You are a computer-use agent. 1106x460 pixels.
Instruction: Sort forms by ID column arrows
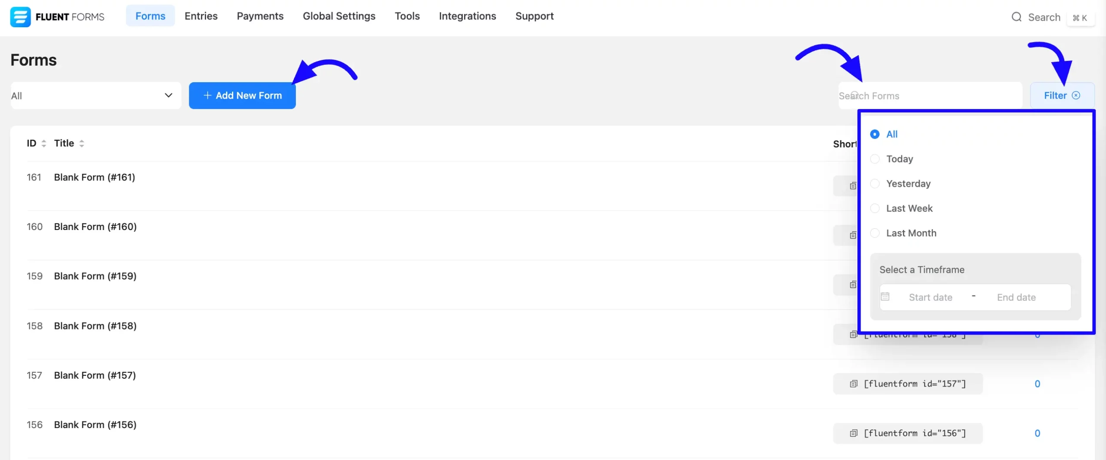coord(44,144)
